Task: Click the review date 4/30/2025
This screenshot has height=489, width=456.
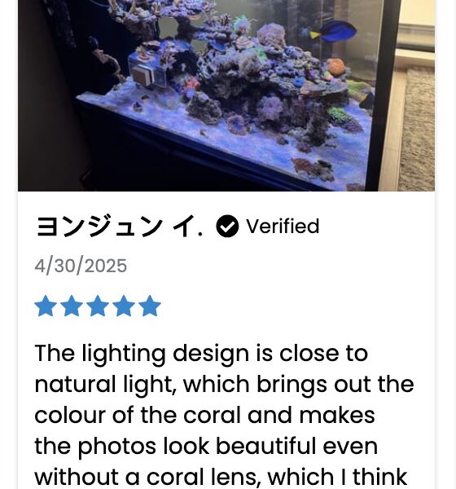Action: coord(81,266)
